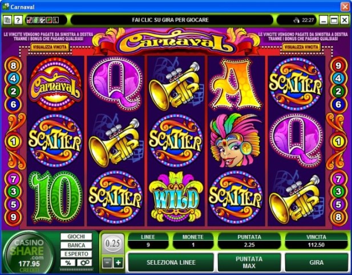Open the help question mark icon
The width and height of the screenshot is (352, 275).
coord(18,20)
